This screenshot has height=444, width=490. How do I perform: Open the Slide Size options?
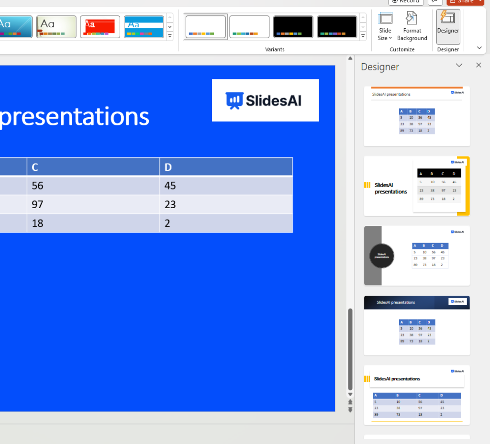[385, 28]
